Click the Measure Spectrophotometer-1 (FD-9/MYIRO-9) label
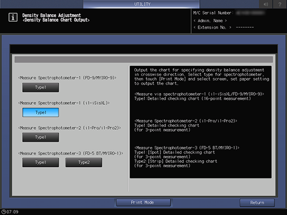287x215 pixels. [x=67, y=78]
